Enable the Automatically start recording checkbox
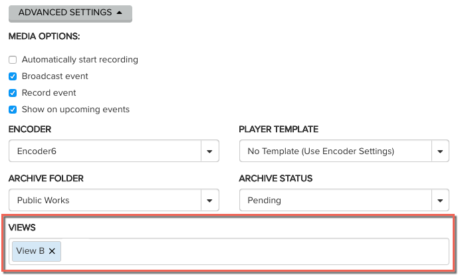The image size is (458, 275). pyautogui.click(x=13, y=60)
